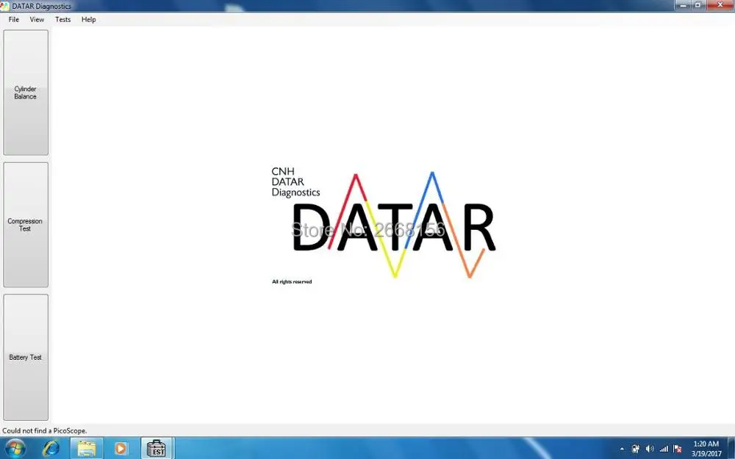
Task: Open the Tests menu
Action: pyautogui.click(x=62, y=19)
